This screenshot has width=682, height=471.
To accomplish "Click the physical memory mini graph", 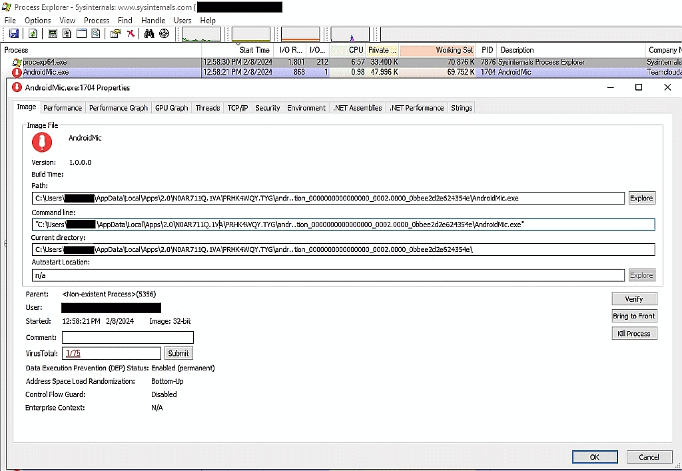I will pyautogui.click(x=300, y=35).
